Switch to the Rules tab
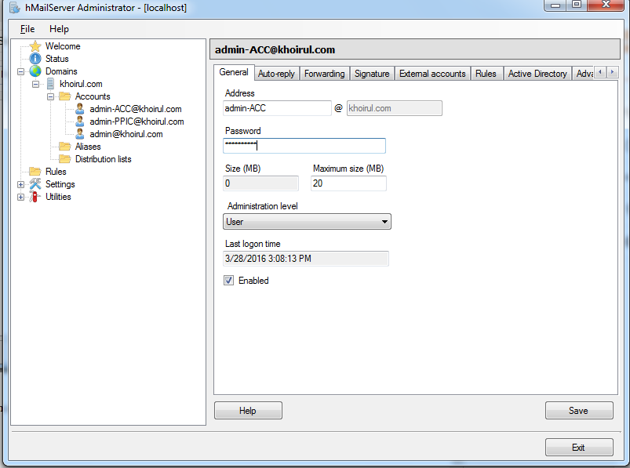The width and height of the screenshot is (630, 468). [x=486, y=74]
